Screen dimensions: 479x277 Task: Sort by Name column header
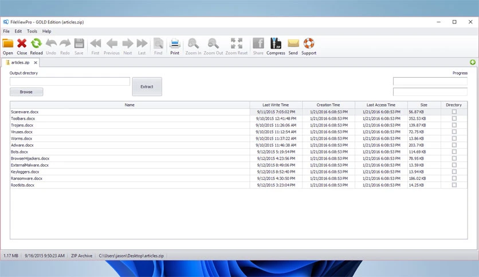[x=129, y=105]
